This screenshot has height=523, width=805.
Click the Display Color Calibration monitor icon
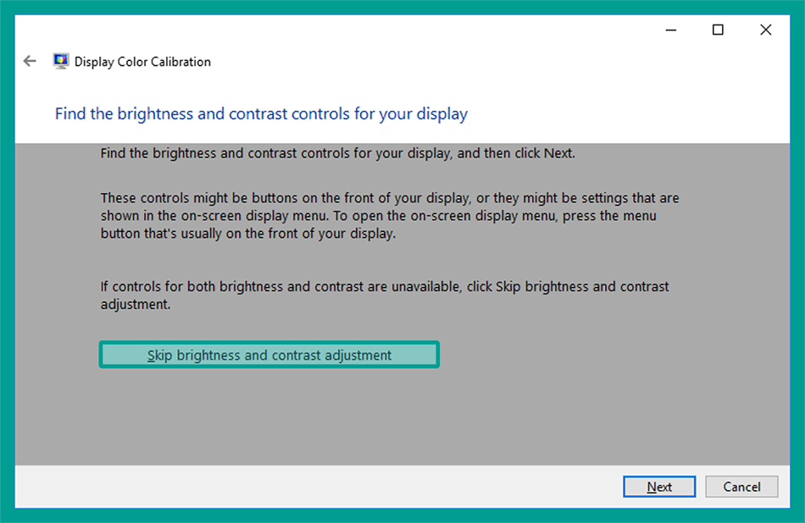tap(60, 62)
